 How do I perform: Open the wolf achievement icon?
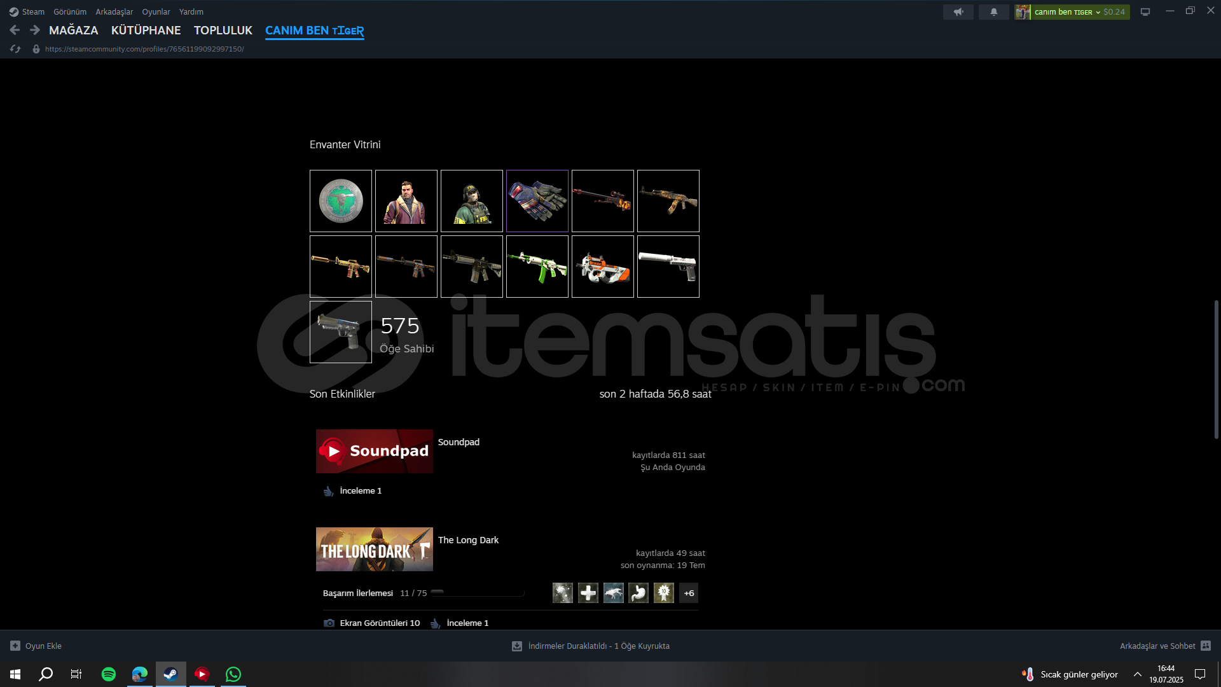coord(614,593)
